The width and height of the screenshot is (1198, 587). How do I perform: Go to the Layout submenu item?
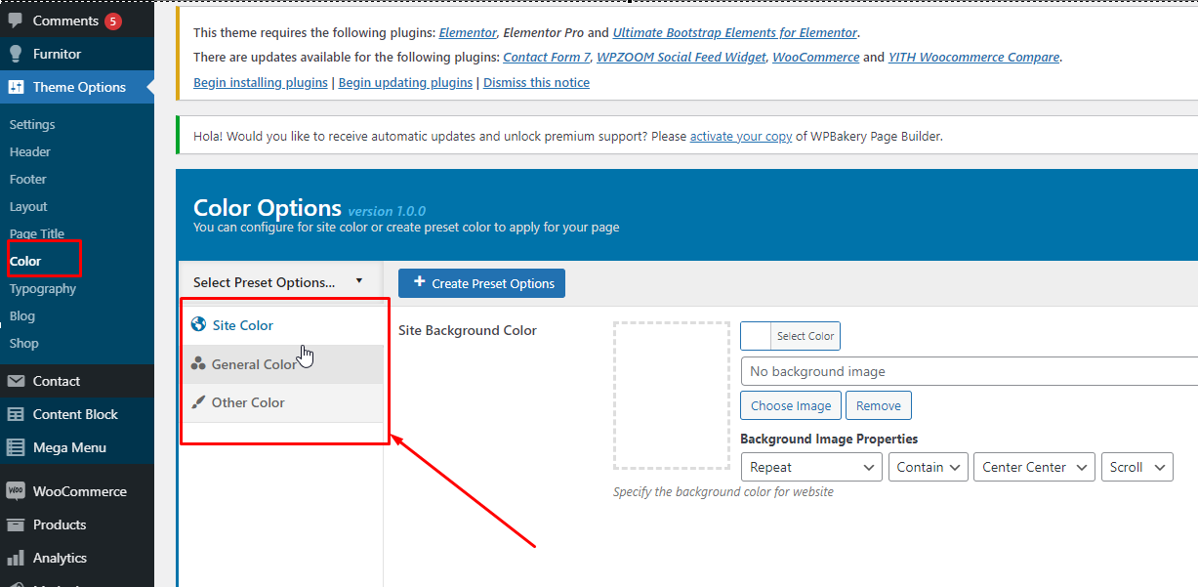(x=28, y=206)
